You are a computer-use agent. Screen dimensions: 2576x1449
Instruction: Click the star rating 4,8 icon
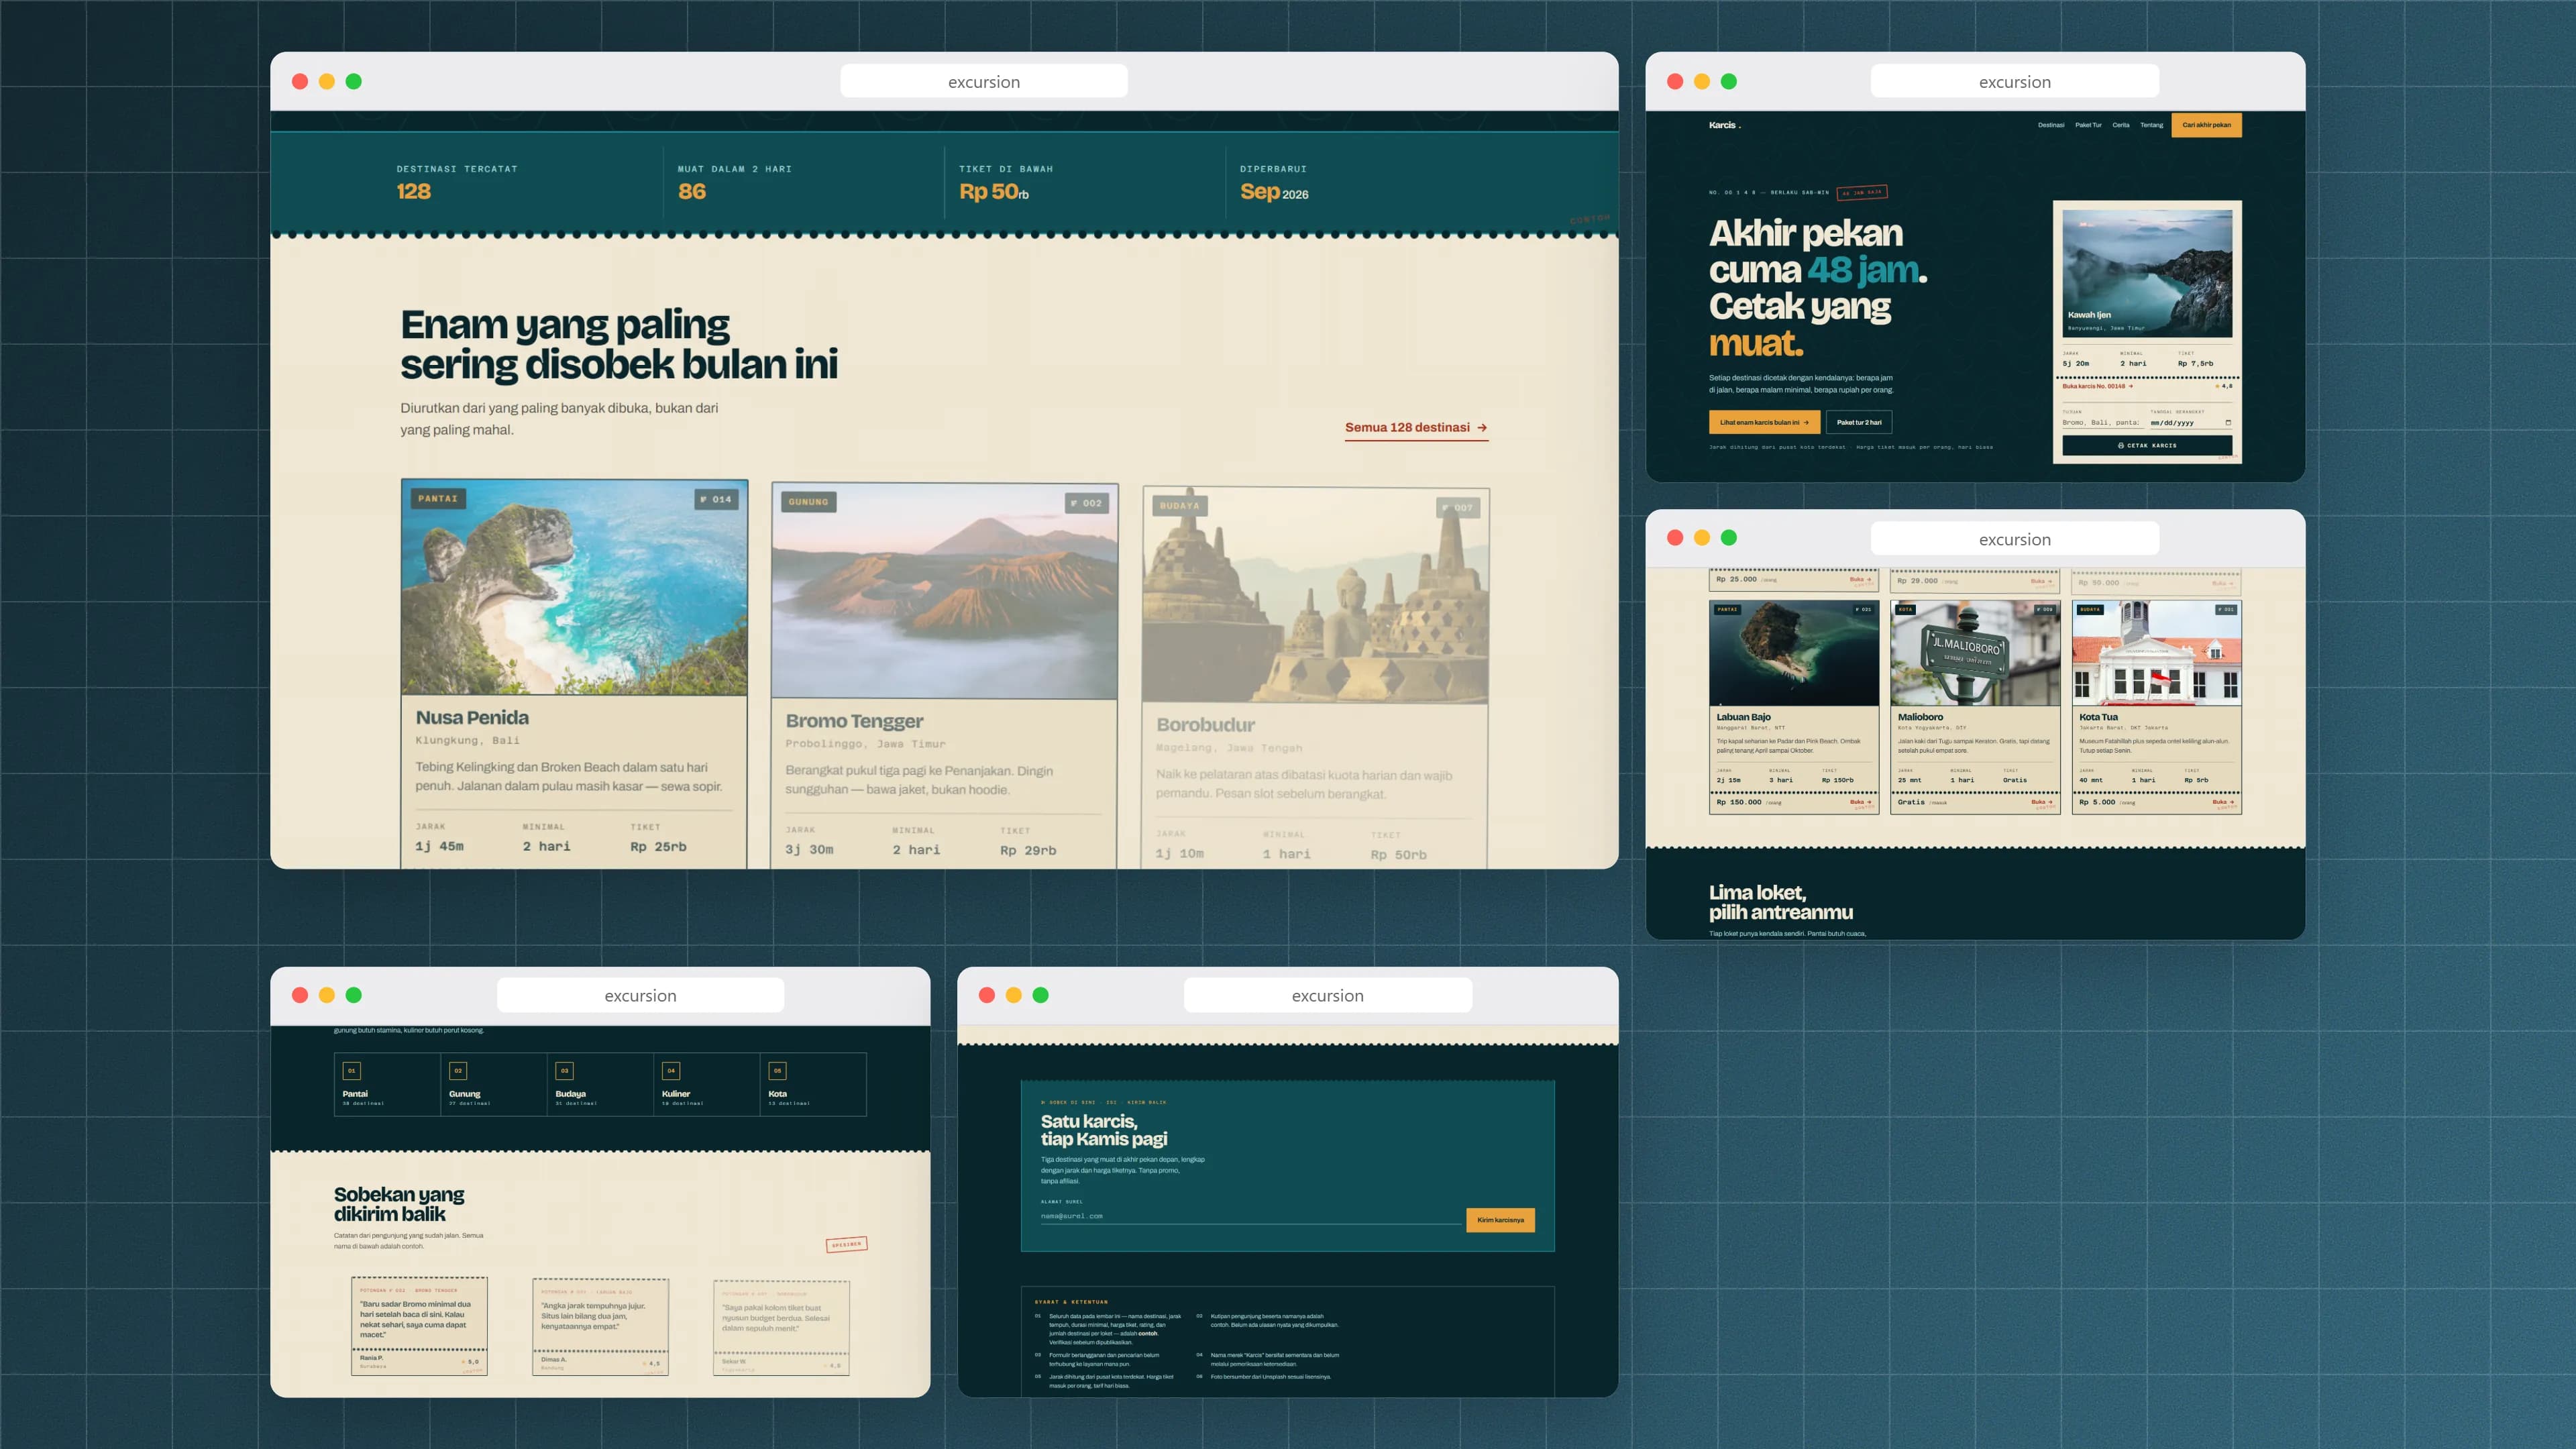(2217, 386)
